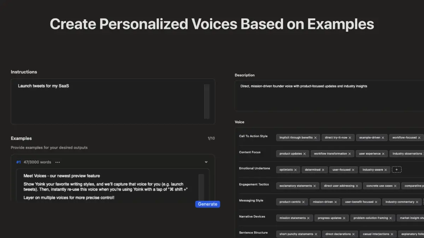This screenshot has height=238, width=424.
Task: Remove the 'progress updates' narrative tag
Action: click(344, 218)
